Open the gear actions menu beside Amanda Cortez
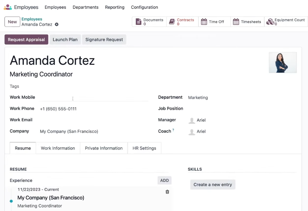308x211 pixels. pos(56,24)
